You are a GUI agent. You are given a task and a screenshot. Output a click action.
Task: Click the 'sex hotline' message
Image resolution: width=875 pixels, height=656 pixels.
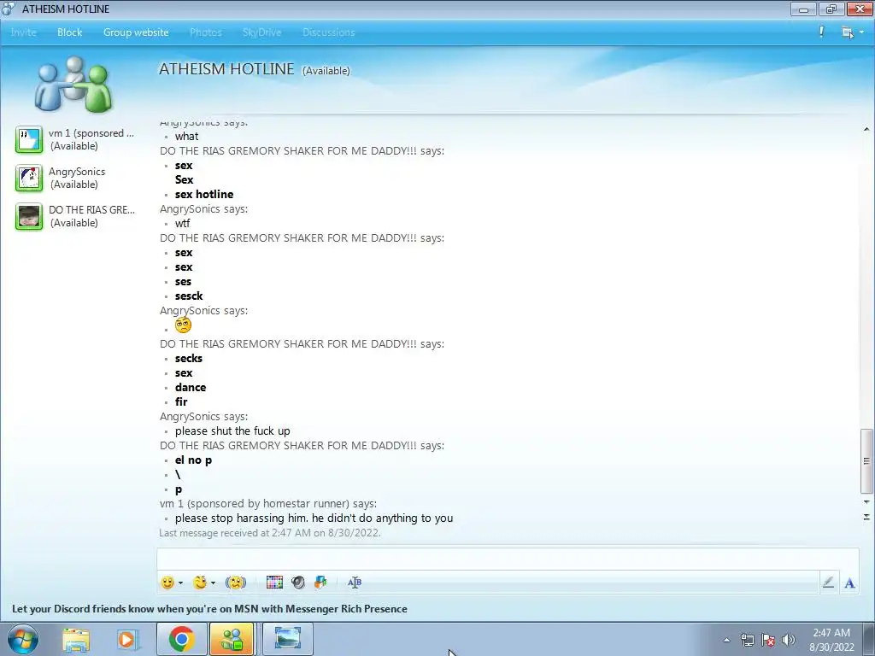click(204, 194)
